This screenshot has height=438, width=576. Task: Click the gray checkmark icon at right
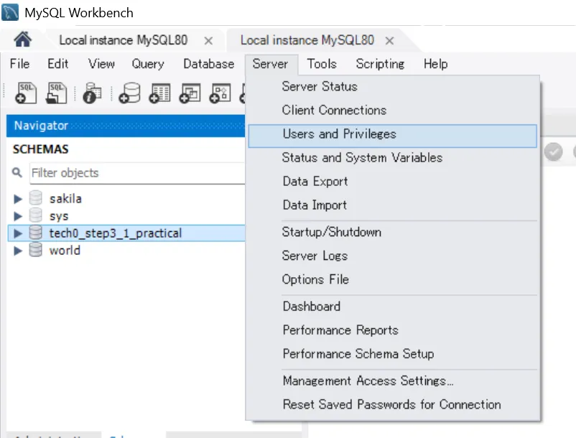click(553, 152)
